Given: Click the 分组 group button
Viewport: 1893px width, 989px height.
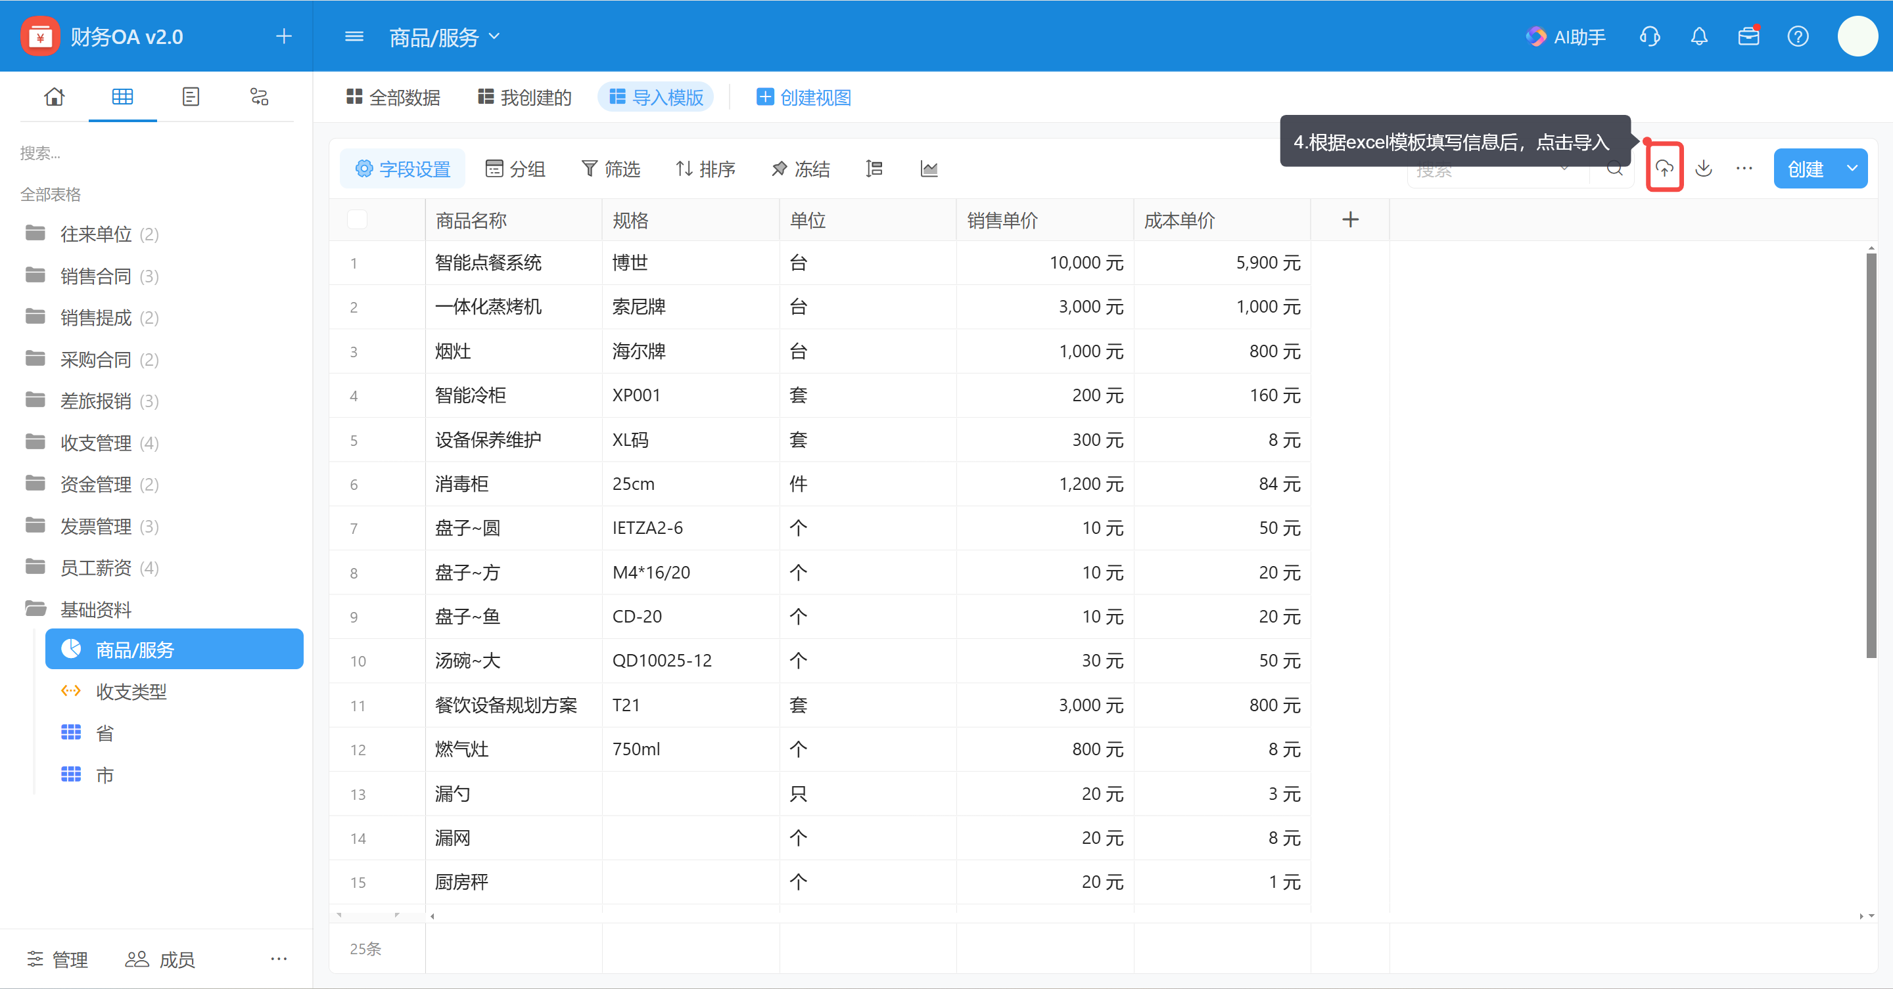Looking at the screenshot, I should [x=515, y=169].
